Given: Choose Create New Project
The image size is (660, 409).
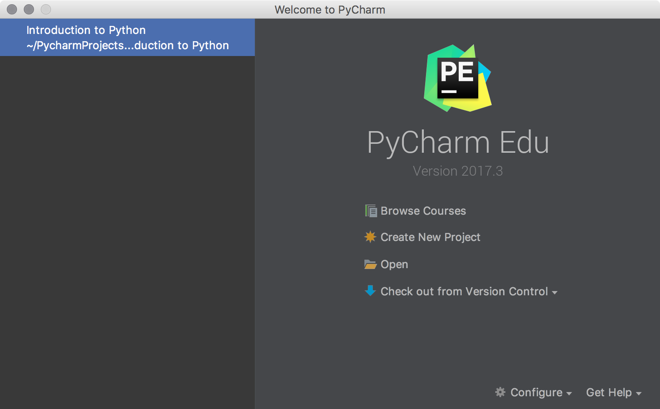Looking at the screenshot, I should [430, 237].
